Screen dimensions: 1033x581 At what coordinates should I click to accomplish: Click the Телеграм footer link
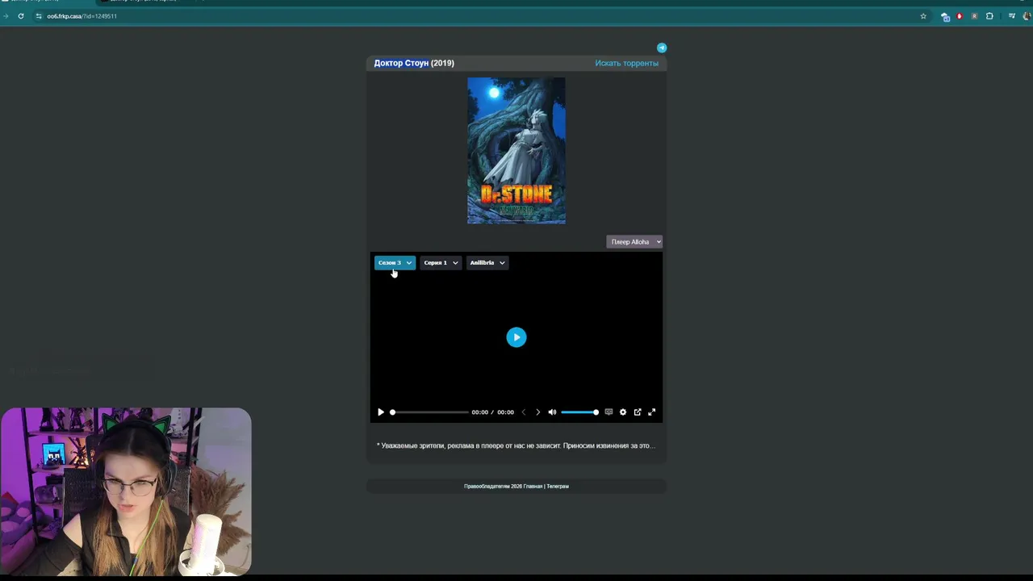(x=558, y=487)
